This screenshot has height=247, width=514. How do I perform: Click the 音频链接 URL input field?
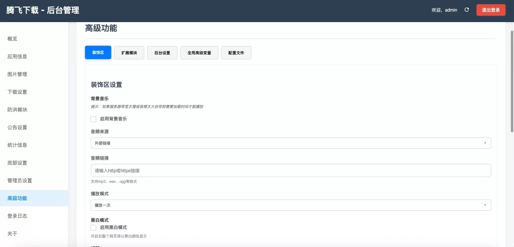[x=290, y=171]
